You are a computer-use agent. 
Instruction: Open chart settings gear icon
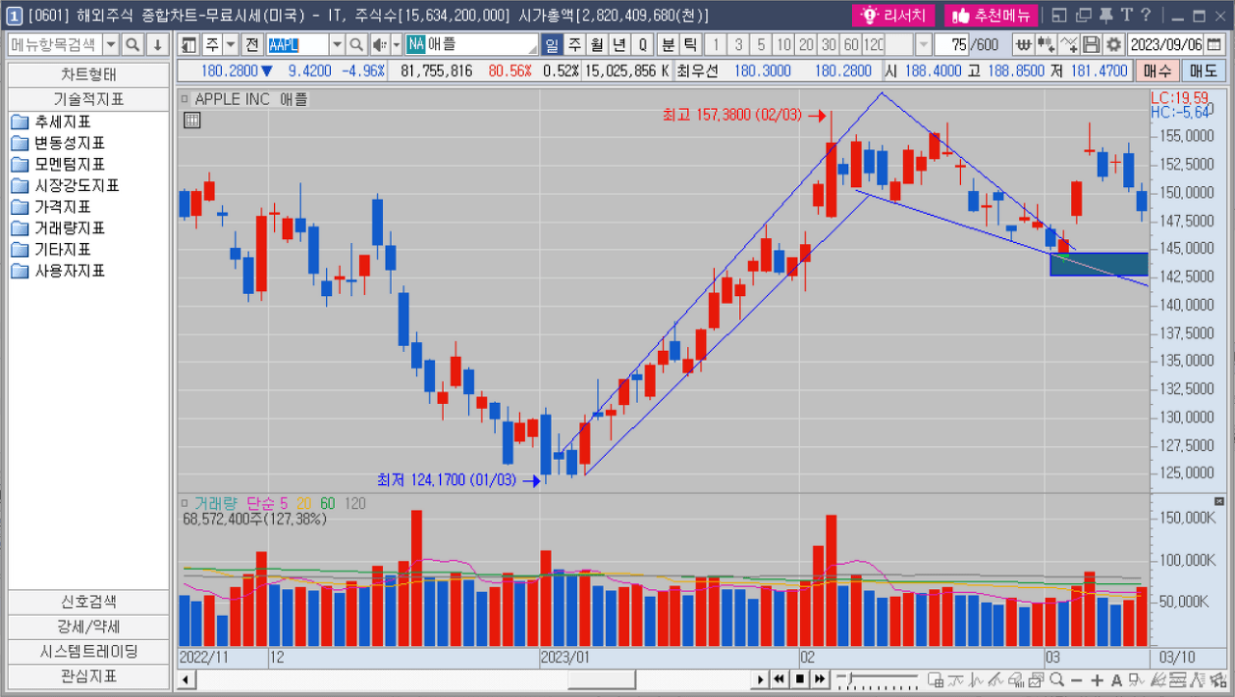click(1113, 45)
